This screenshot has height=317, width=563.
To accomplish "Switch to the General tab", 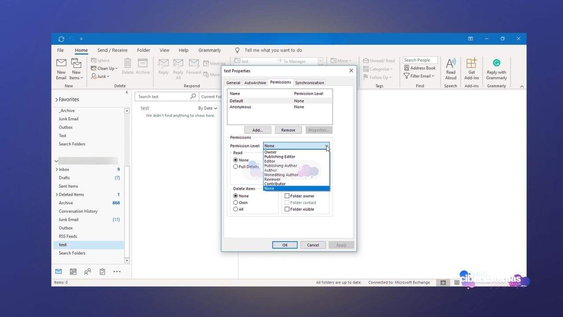I will (x=233, y=83).
